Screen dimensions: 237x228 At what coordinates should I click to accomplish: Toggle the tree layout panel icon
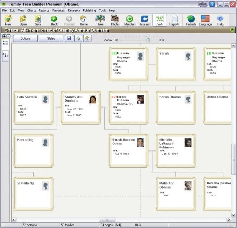(x=5, y=55)
